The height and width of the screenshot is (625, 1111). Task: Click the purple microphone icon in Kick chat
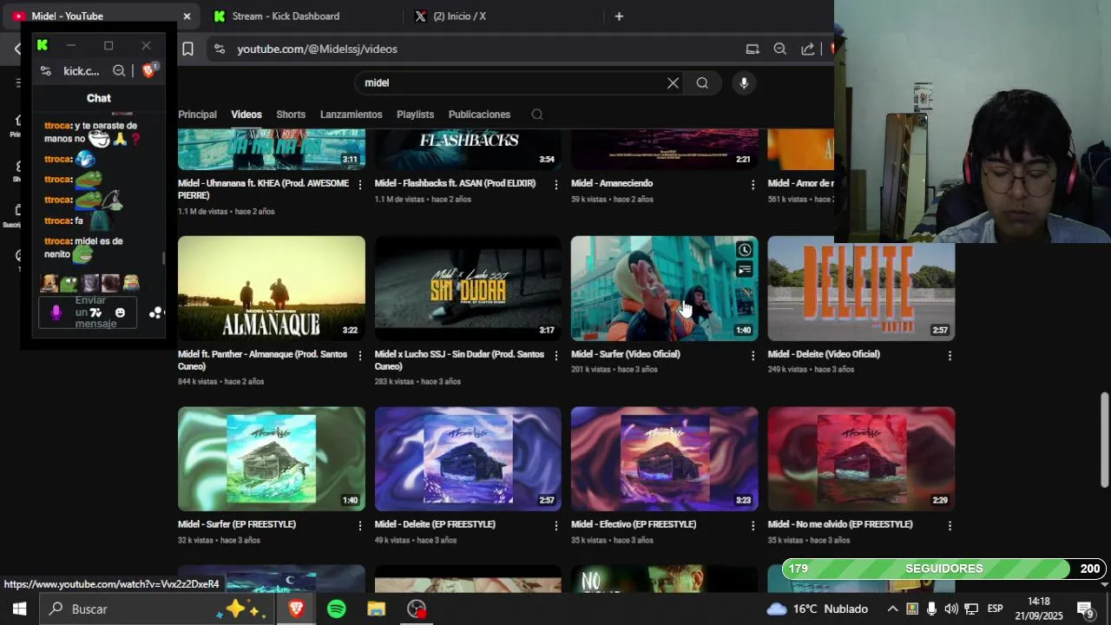coord(56,312)
